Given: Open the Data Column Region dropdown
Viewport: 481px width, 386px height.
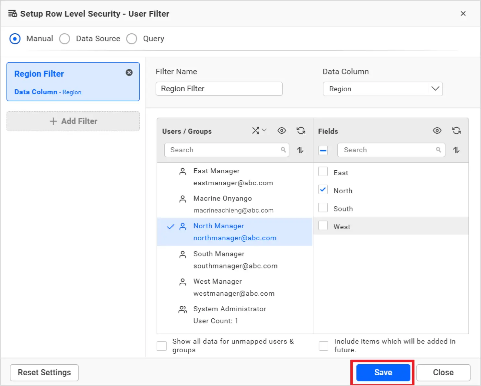Looking at the screenshot, I should (383, 89).
